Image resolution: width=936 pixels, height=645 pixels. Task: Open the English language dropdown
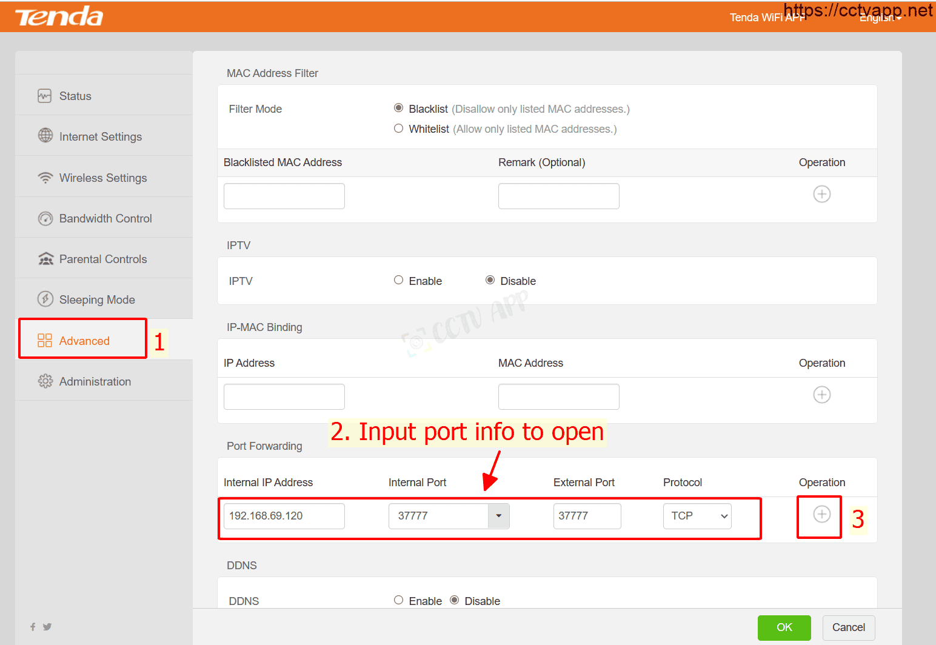click(880, 18)
